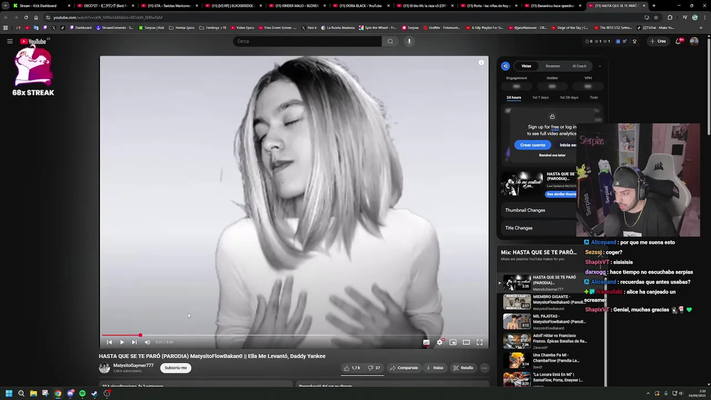Switch to the Resumen tab
Viewport: 711px width, 400px height.
tap(553, 66)
